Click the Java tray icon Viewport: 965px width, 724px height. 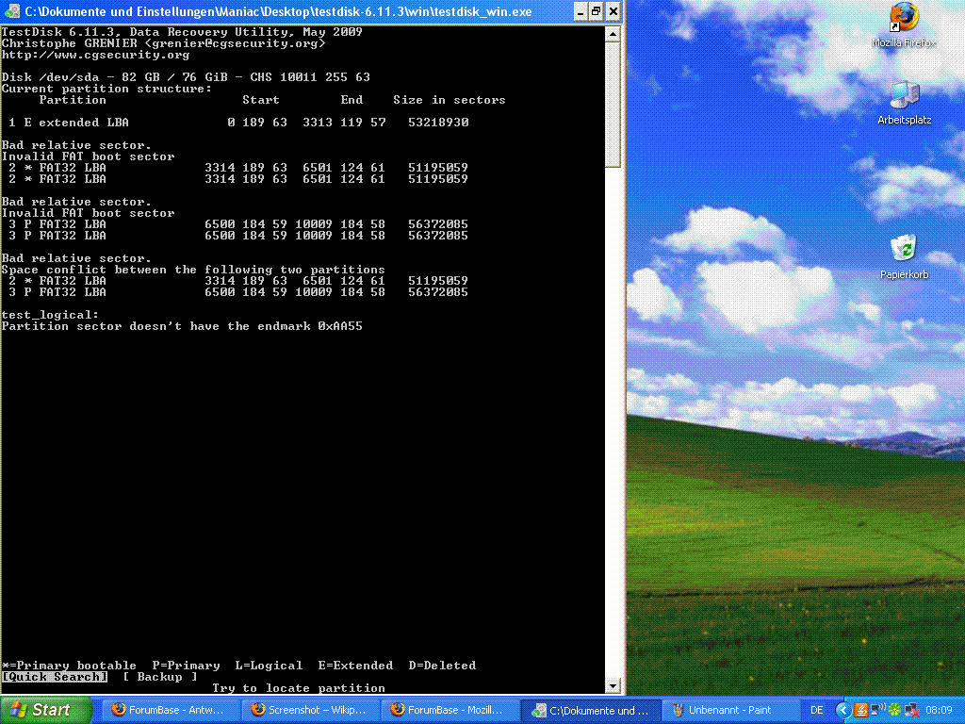pos(861,711)
